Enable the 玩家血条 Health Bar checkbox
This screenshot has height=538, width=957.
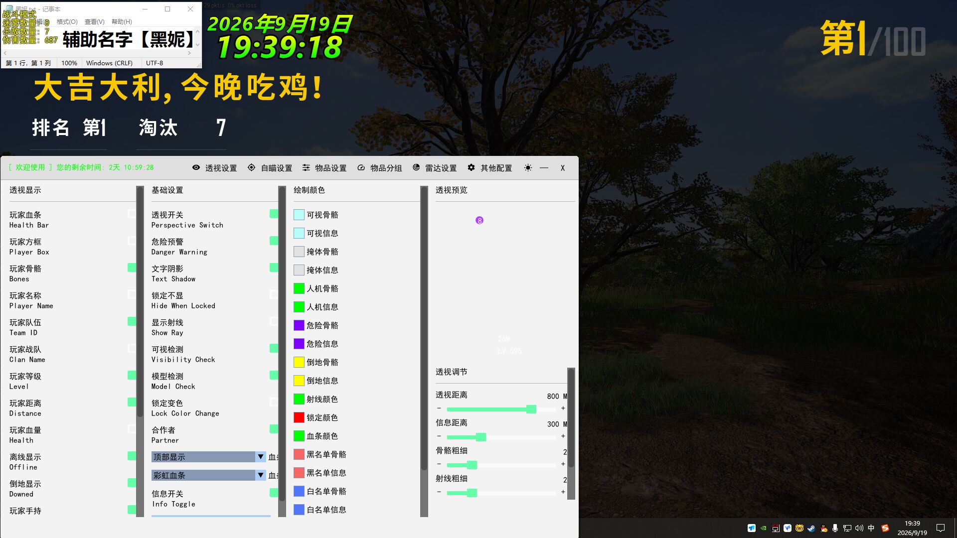[132, 214]
